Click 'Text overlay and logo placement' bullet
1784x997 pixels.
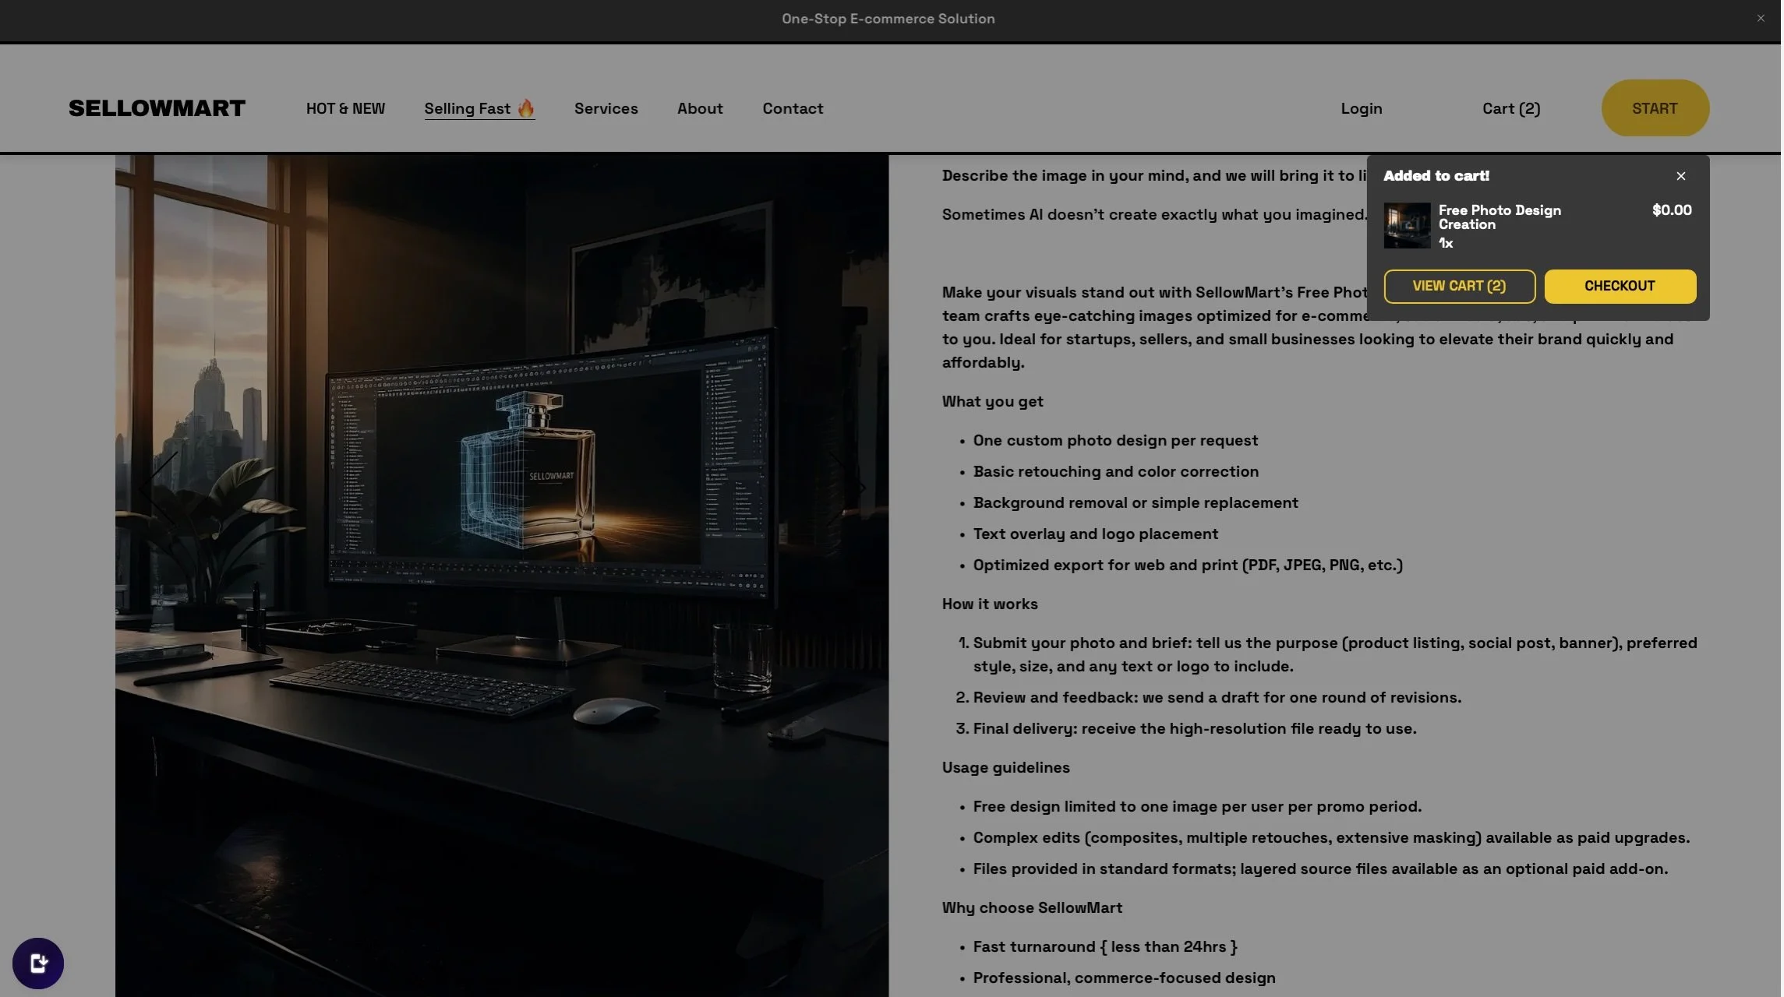click(1096, 534)
